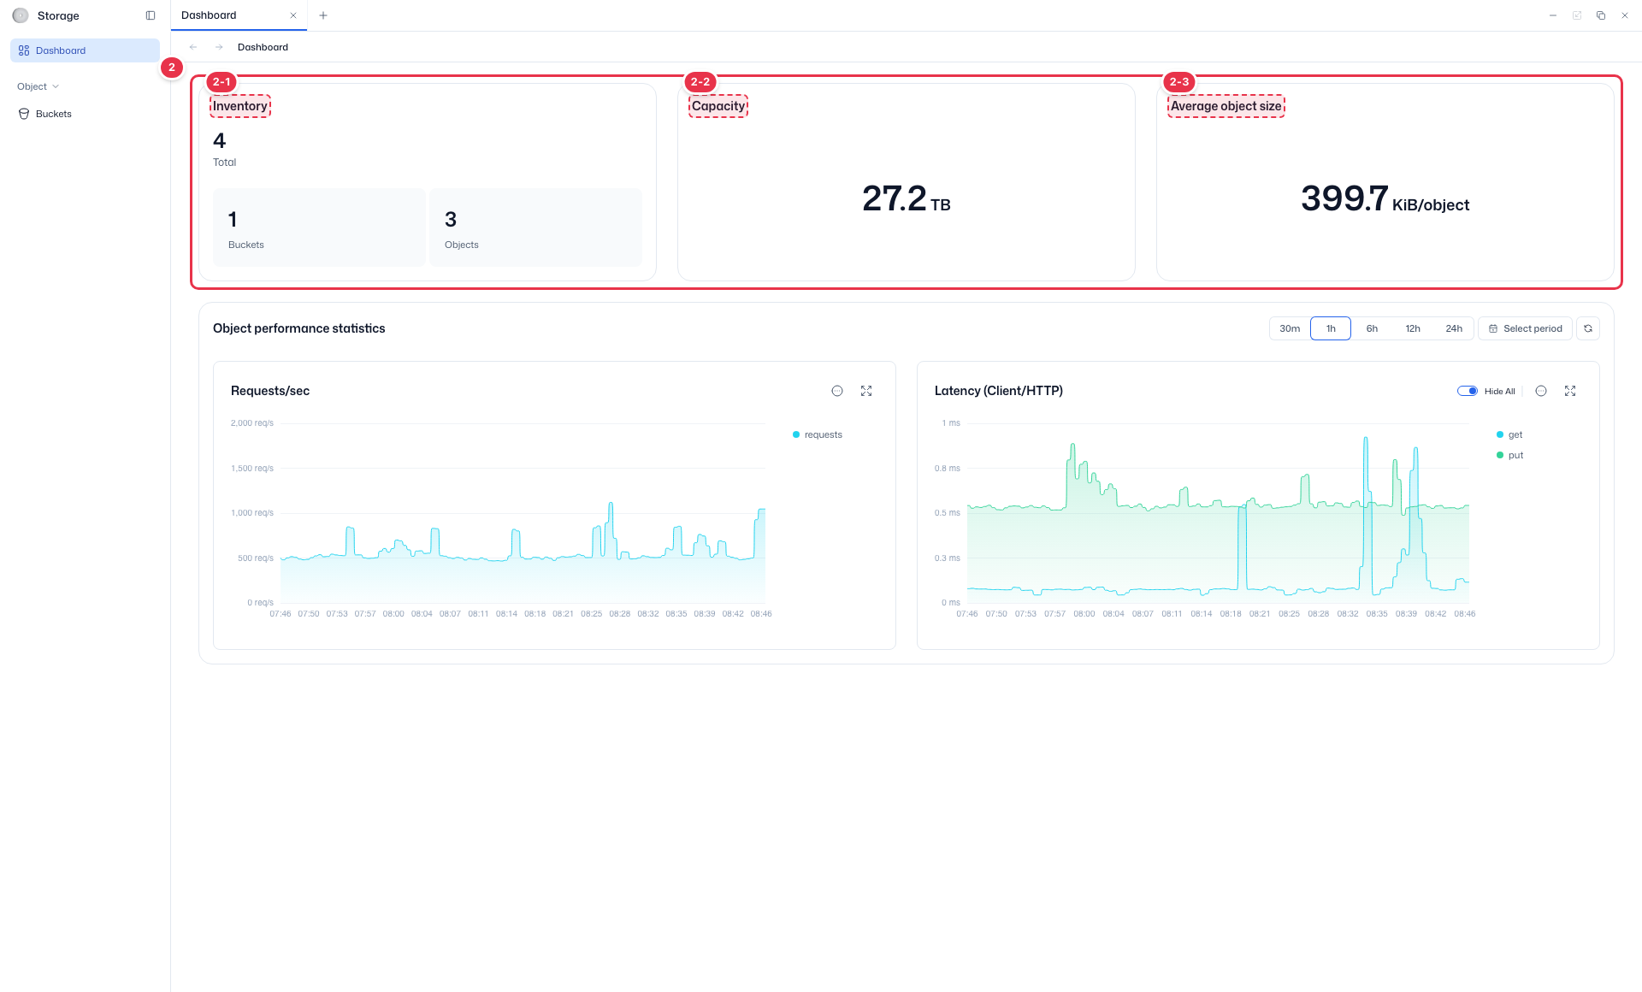1642x992 pixels.
Task: Select the 24h time range
Action: pos(1454,328)
